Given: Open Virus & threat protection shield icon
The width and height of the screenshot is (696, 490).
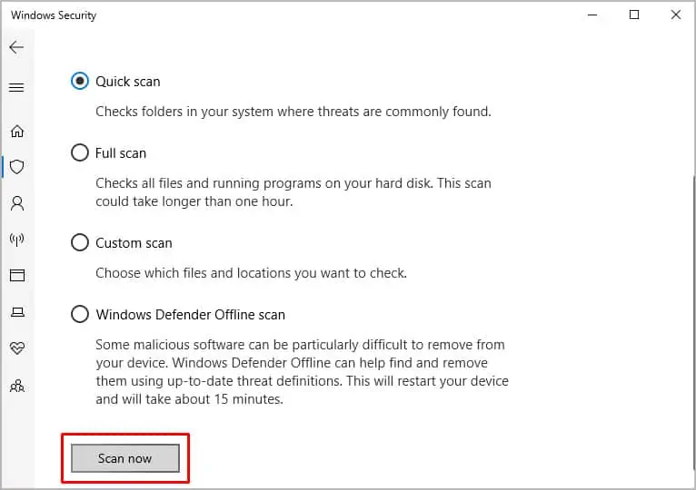Looking at the screenshot, I should click(x=17, y=167).
